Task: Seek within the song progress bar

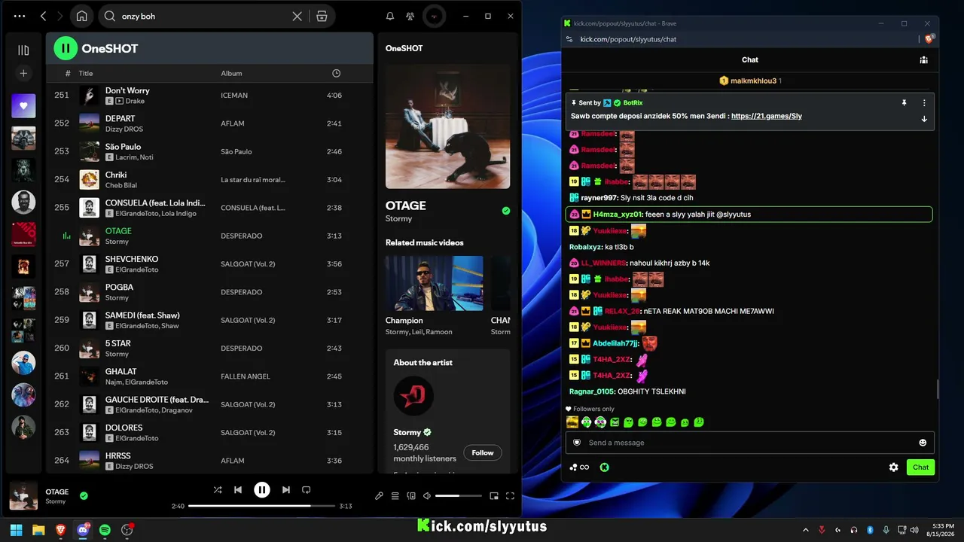Action: (x=261, y=506)
